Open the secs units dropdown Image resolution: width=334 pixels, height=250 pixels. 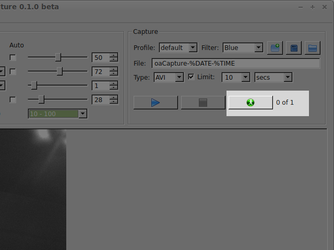coord(273,78)
